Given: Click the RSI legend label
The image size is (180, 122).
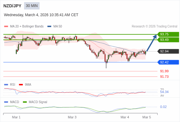Looking at the screenshot, I should 13,85.
